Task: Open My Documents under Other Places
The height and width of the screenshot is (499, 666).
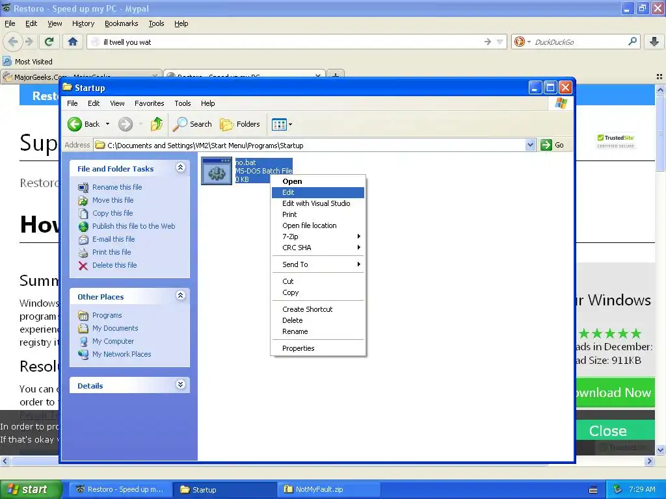Action: [x=115, y=328]
